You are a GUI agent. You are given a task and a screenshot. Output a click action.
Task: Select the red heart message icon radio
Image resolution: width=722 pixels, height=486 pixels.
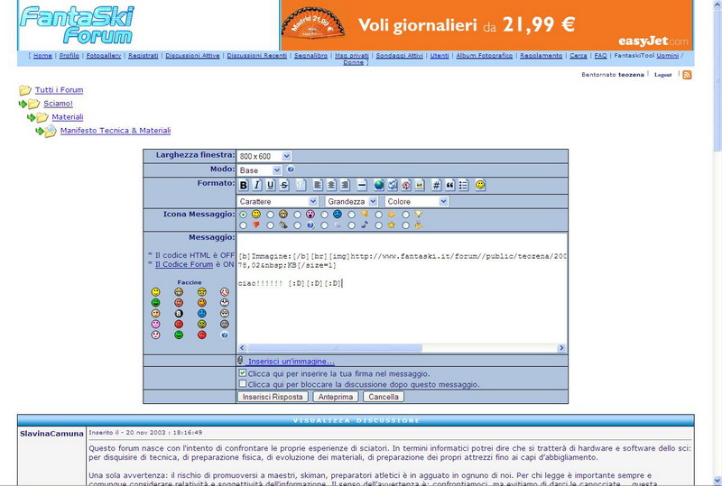tap(243, 225)
